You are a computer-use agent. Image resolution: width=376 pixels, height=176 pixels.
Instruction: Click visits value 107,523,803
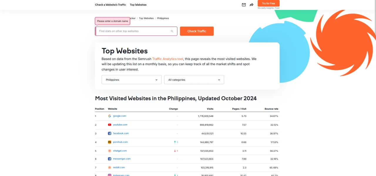click(x=207, y=159)
